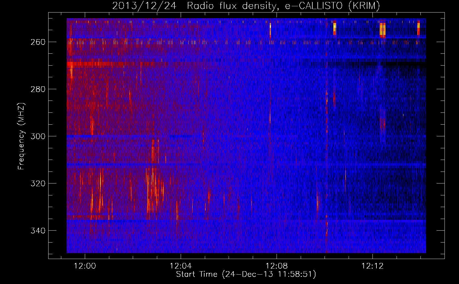The height and width of the screenshot is (284, 459).
Task: Click the 300 frequency tick label
Action: 38,136
